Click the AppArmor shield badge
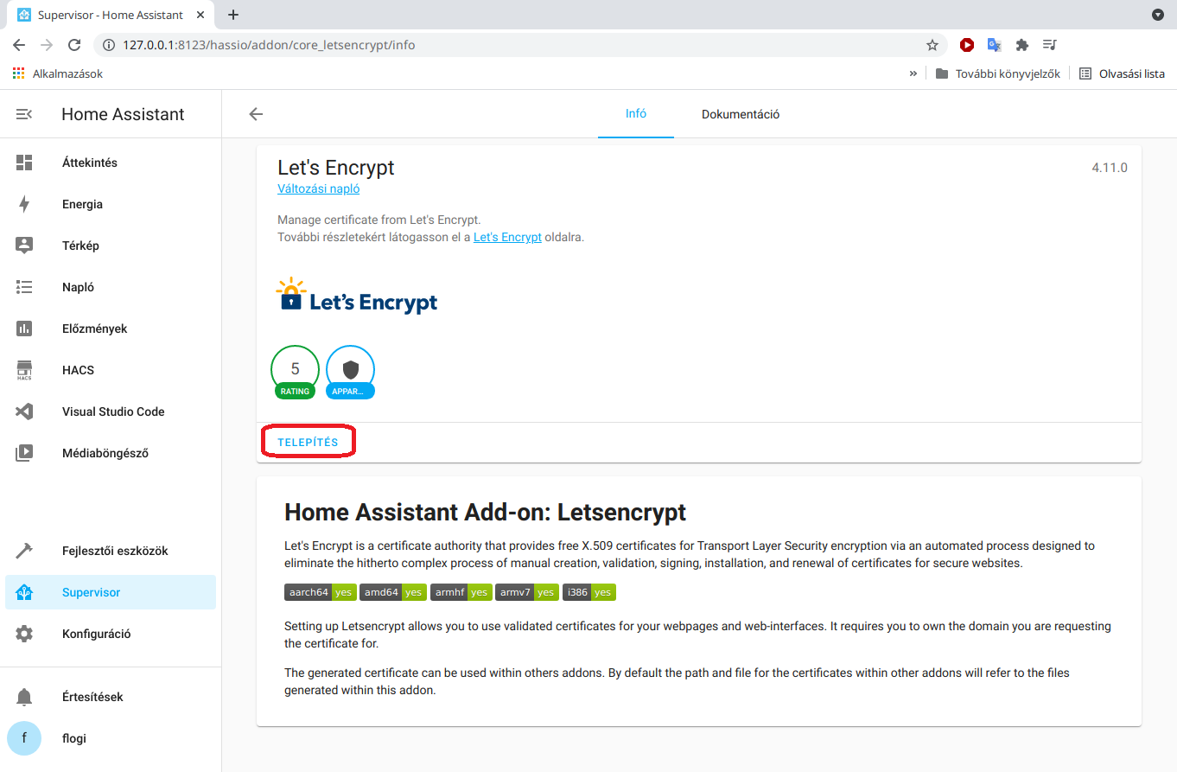 point(350,373)
